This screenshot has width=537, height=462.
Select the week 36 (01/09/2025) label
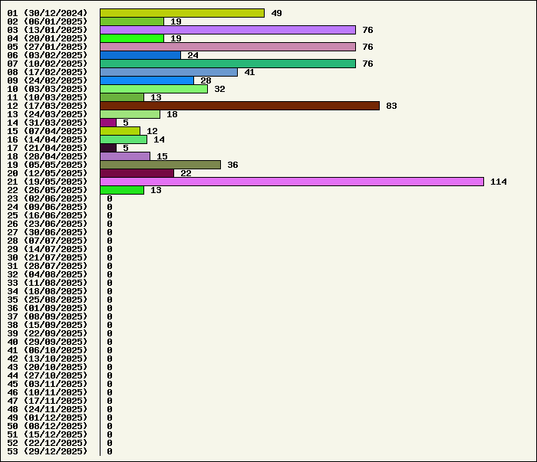pyautogui.click(x=48, y=308)
